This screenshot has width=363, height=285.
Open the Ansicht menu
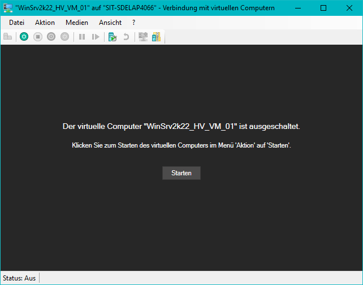tap(110, 22)
